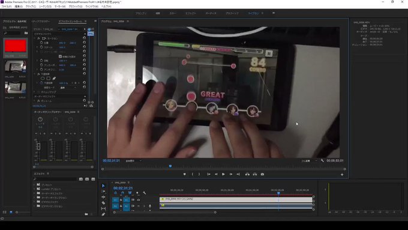Toggle the uniform scale checkbox

point(61,56)
